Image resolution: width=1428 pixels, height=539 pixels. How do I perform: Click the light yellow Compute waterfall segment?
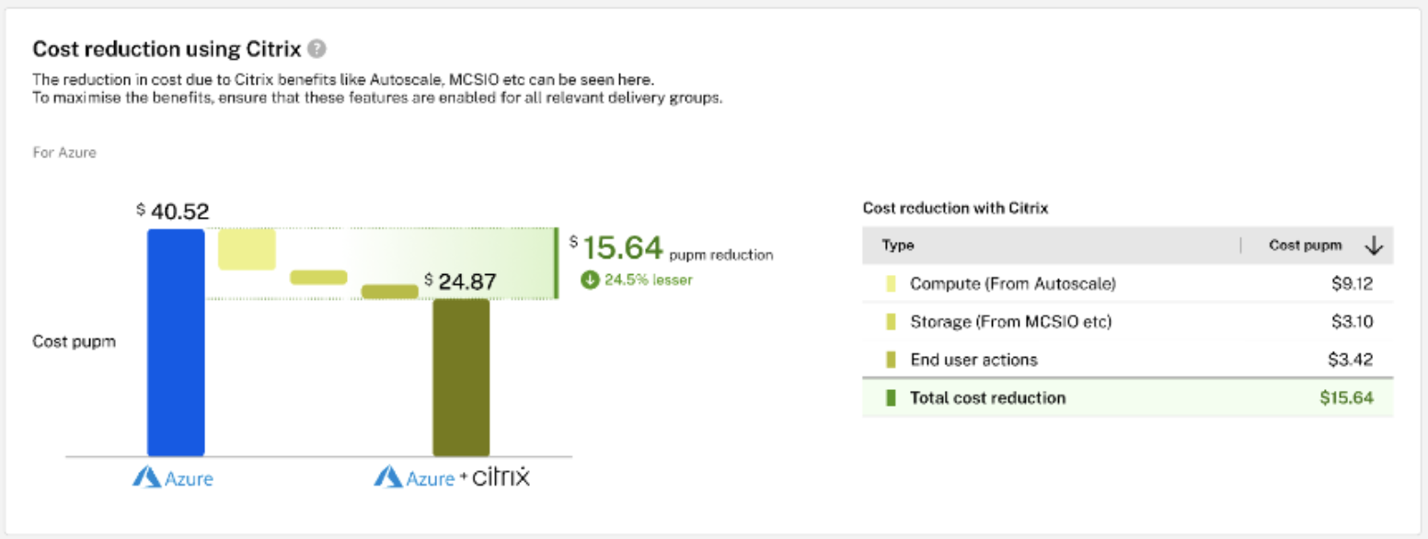[x=247, y=248]
